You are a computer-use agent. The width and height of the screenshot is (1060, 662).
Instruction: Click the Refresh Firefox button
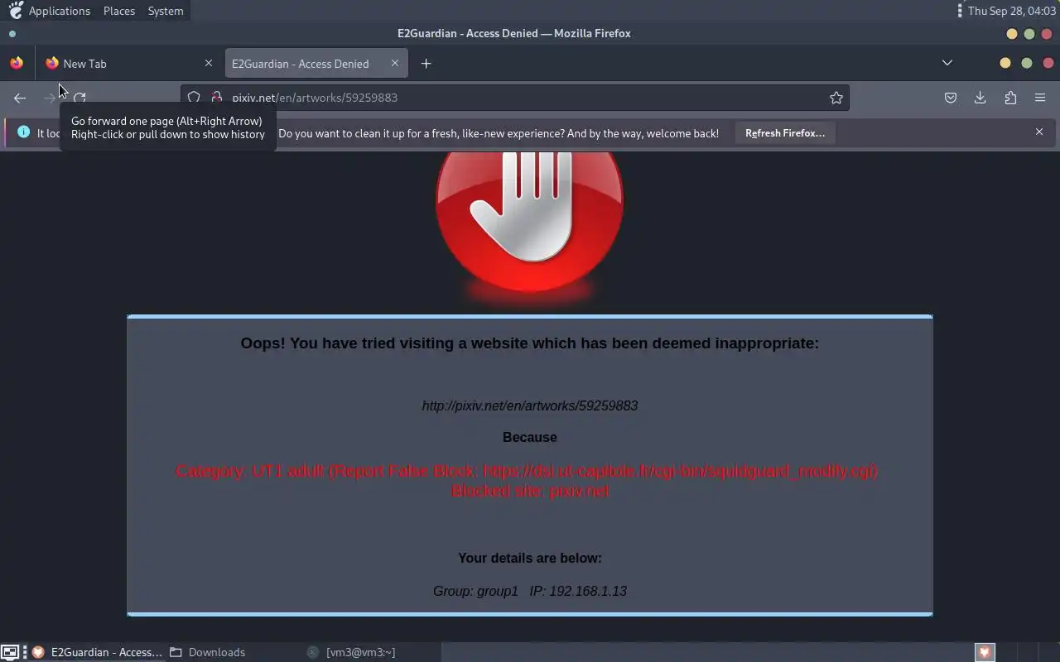tap(785, 132)
